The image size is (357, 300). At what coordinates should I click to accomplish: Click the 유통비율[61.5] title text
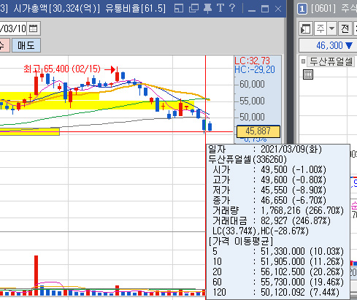pyautogui.click(x=136, y=9)
